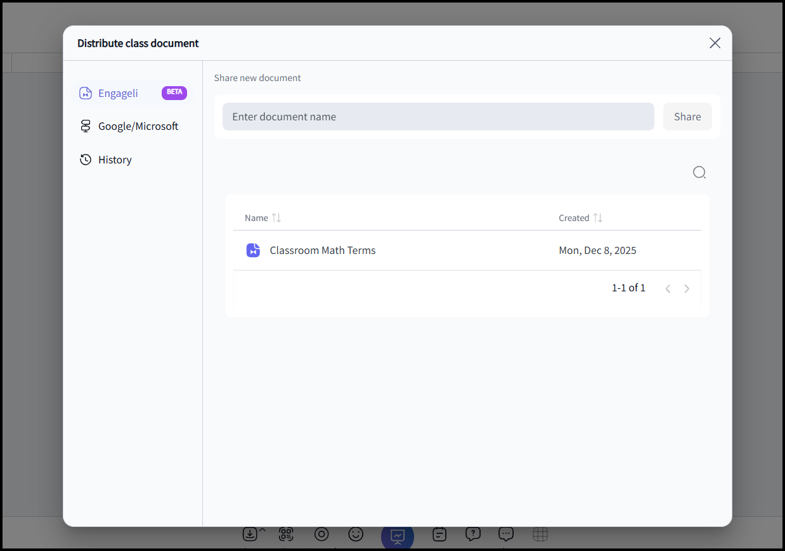
Task: Close the Distribute class document dialog
Action: click(x=715, y=43)
